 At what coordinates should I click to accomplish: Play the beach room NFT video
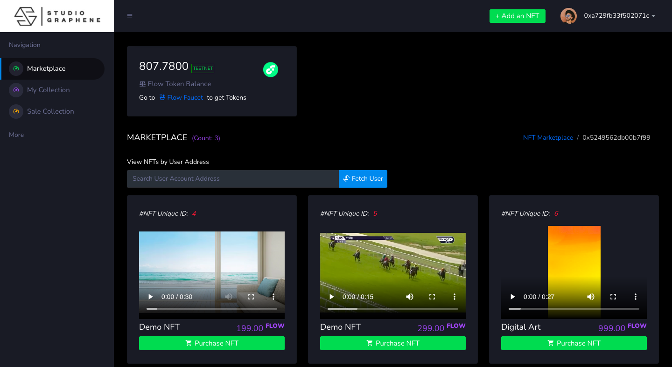pos(151,297)
